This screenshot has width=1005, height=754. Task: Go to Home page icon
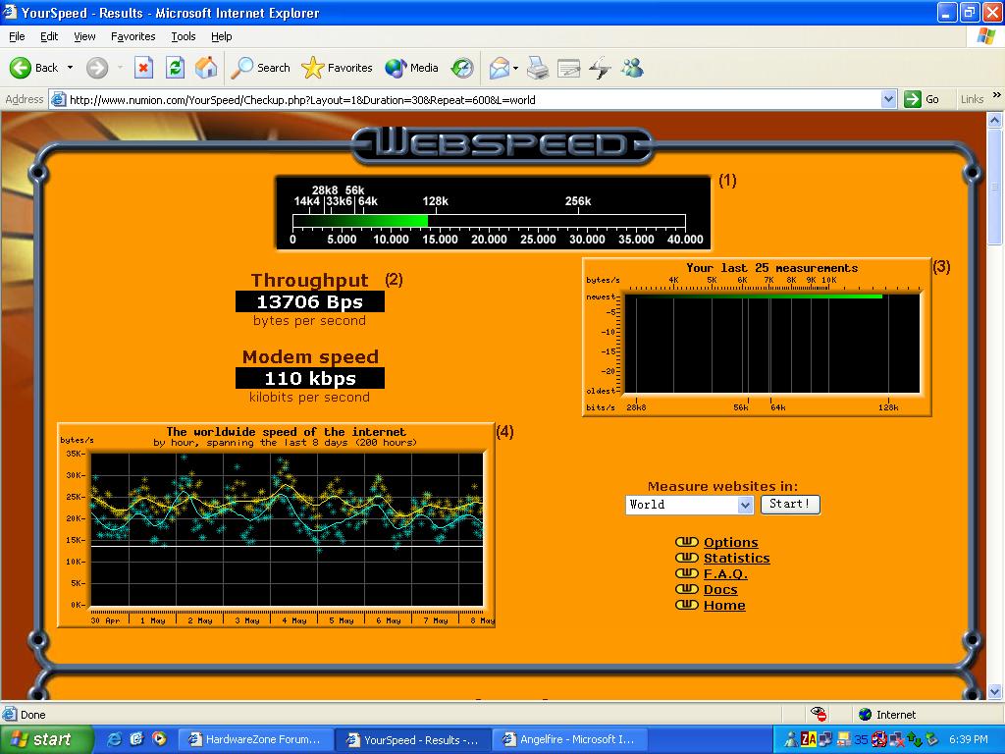[x=206, y=68]
